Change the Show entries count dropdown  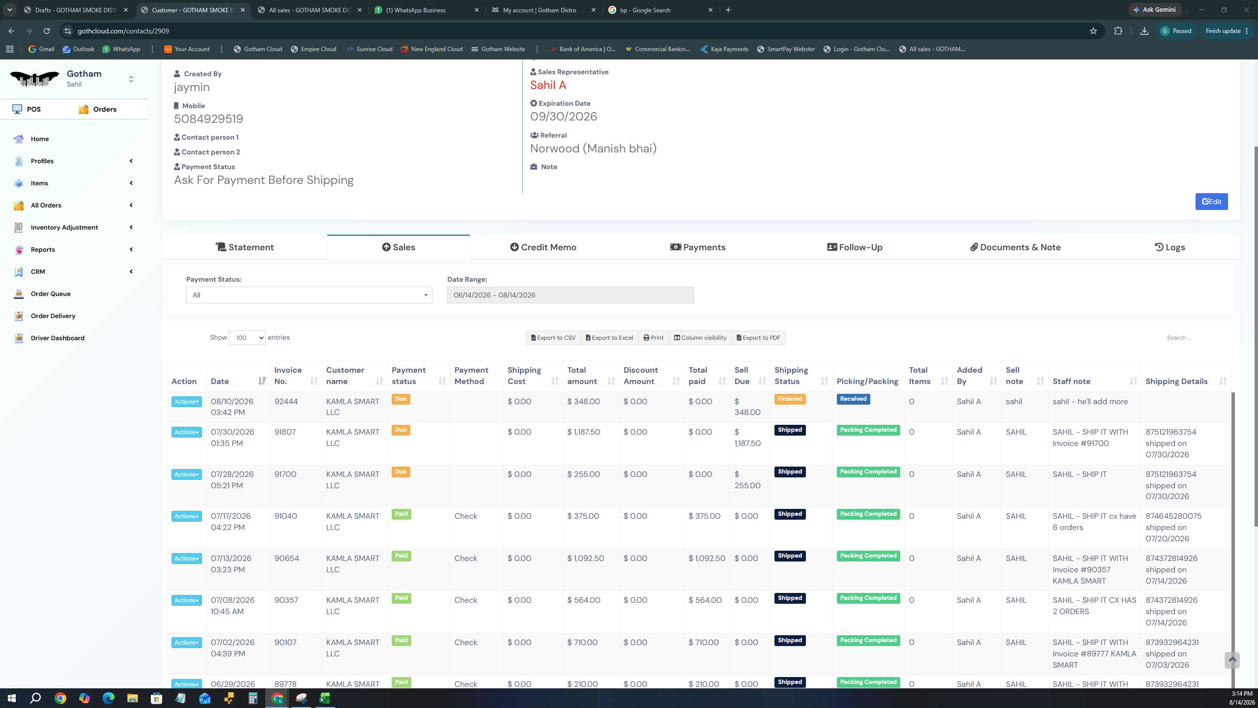tap(247, 338)
